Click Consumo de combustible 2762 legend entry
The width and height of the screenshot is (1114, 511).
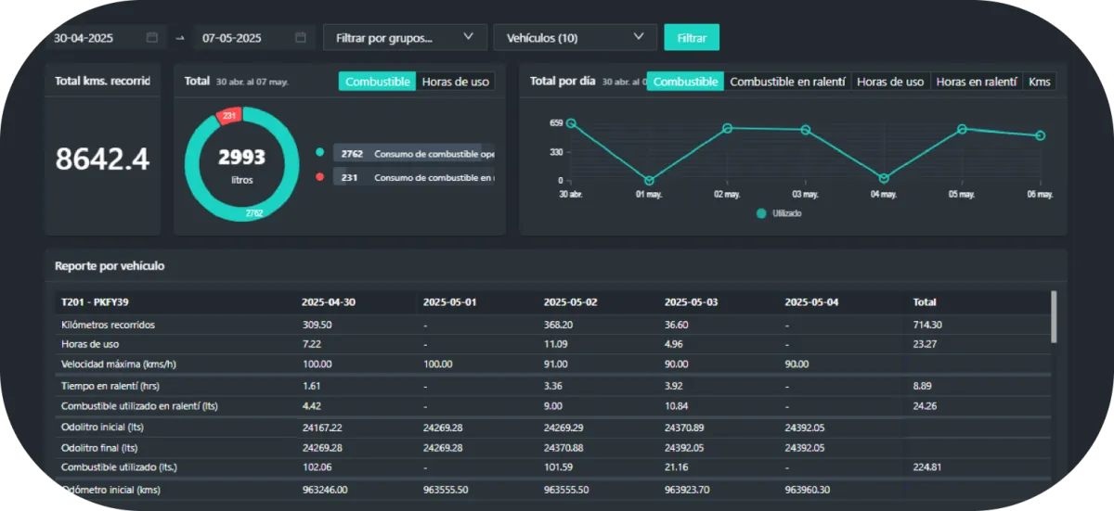pyautogui.click(x=414, y=153)
